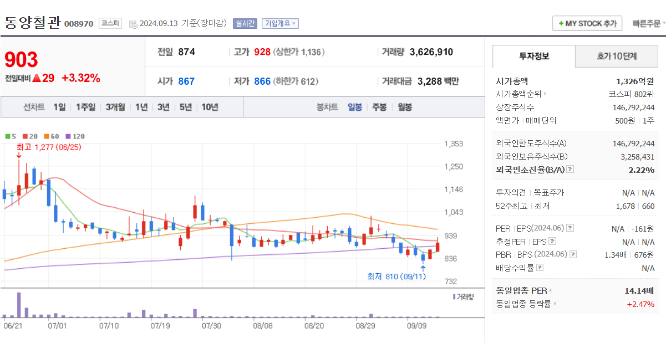666x343 pixels.
Task: Click the +3.32% change value
Action: pos(81,78)
